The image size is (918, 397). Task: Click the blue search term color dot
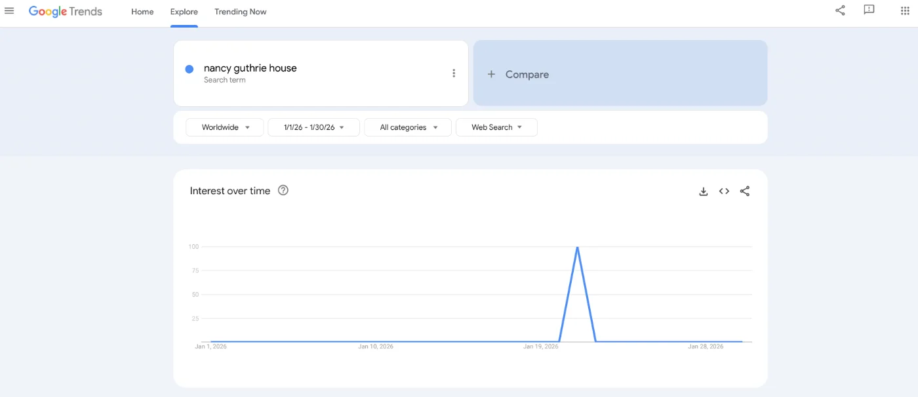point(190,69)
